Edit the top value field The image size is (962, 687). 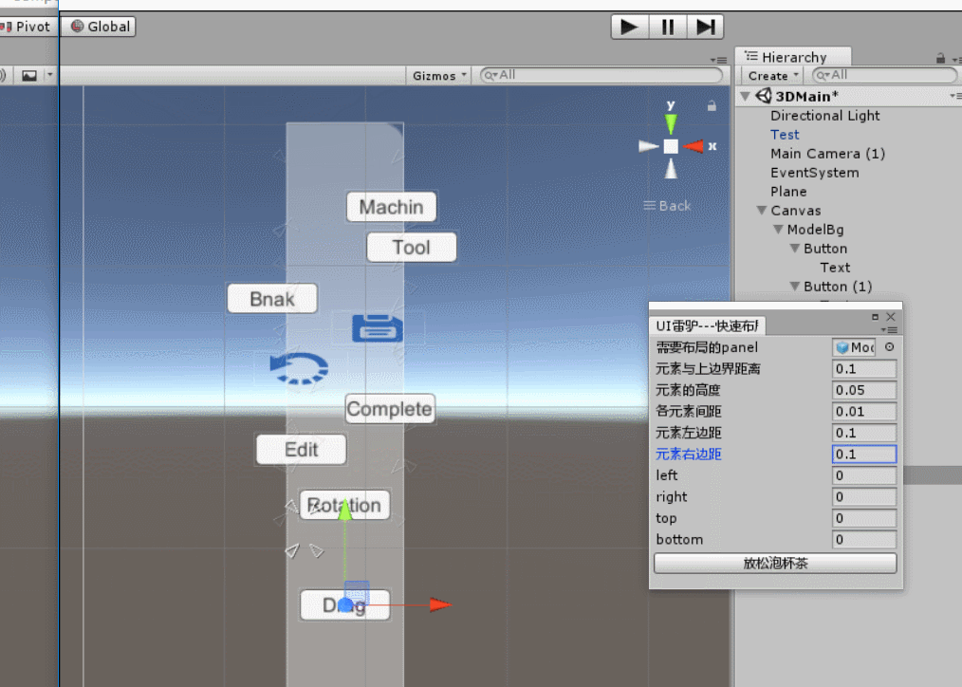[864, 518]
